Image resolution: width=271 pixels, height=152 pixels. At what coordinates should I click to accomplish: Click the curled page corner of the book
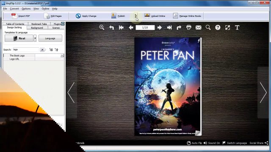click(x=198, y=133)
